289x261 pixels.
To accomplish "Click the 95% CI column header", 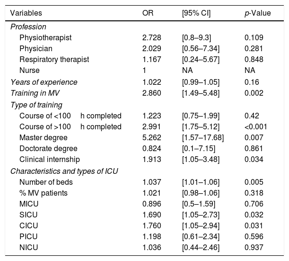I will coord(197,13).
